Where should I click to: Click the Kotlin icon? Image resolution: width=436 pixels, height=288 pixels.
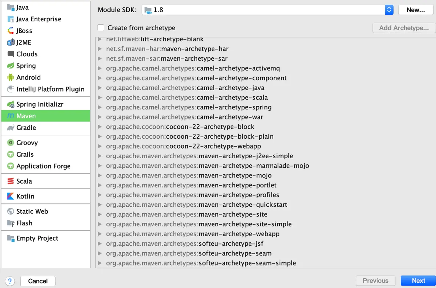(10, 196)
